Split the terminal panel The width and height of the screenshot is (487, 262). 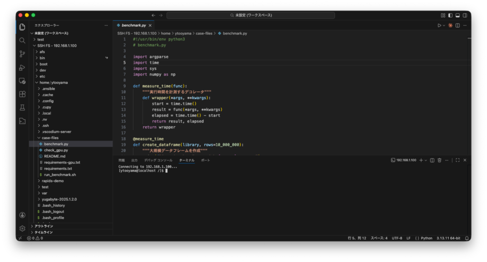(x=432, y=160)
